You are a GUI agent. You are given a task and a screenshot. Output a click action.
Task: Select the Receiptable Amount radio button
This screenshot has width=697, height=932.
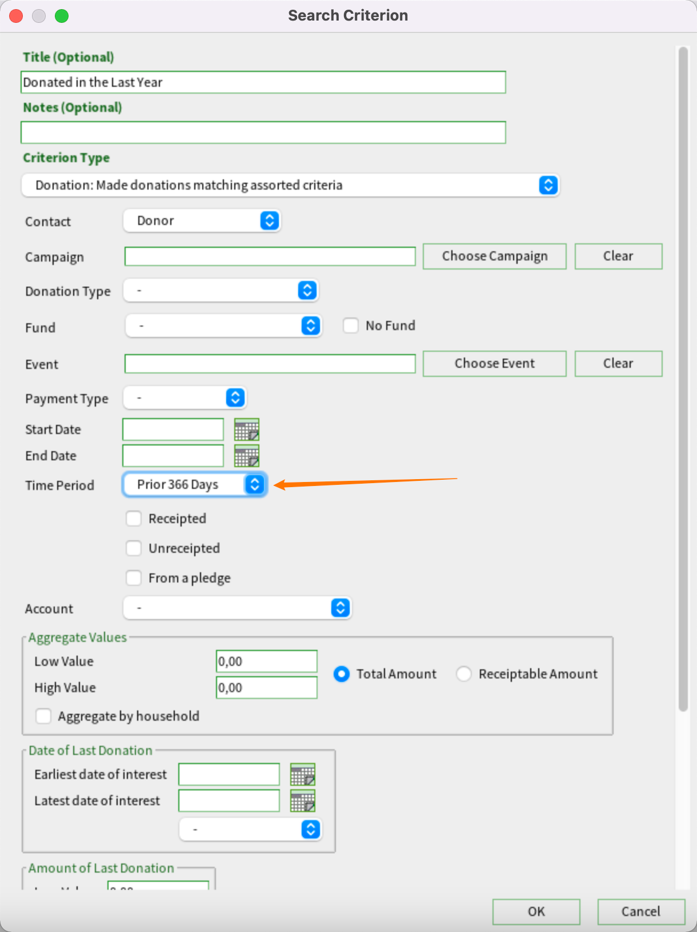coord(464,674)
